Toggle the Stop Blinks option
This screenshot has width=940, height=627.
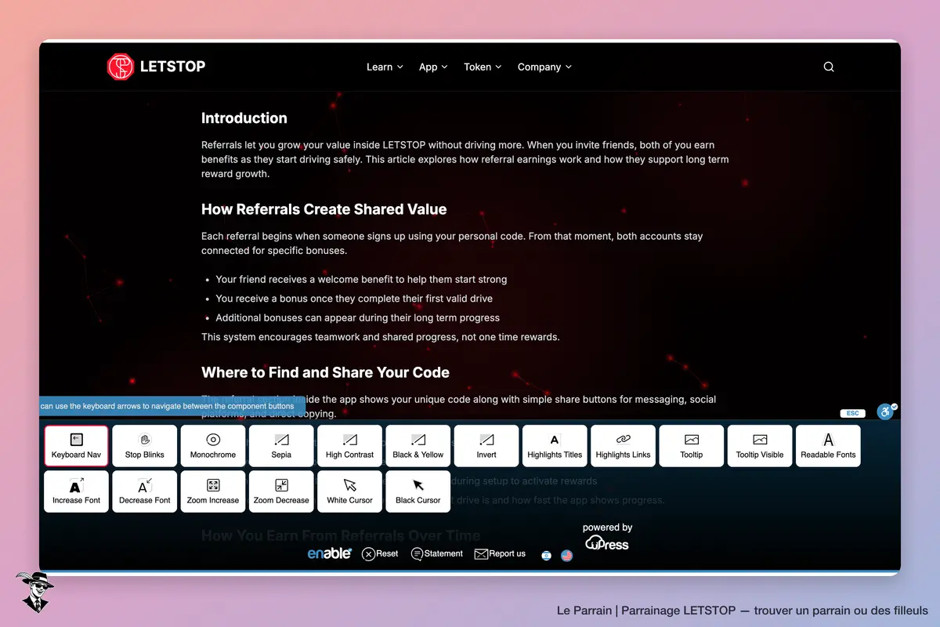144,446
